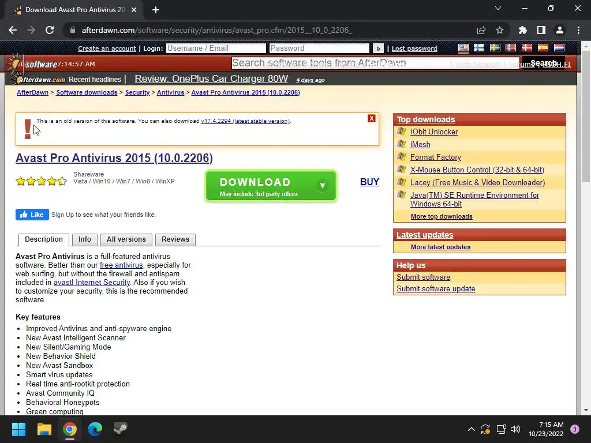This screenshot has height=443, width=591.
Task: Switch site language to US English flag
Action: (463, 48)
